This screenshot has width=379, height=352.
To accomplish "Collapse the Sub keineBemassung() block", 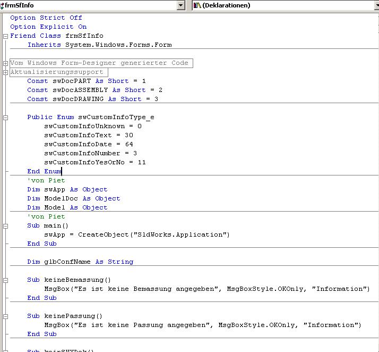I will point(5,280).
